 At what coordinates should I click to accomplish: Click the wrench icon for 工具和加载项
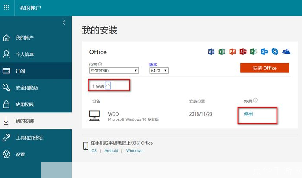6,137
